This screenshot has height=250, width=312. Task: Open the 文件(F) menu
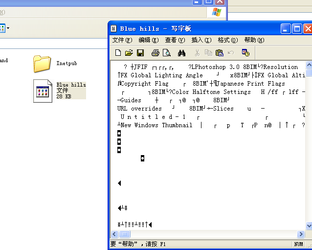click(x=122, y=40)
